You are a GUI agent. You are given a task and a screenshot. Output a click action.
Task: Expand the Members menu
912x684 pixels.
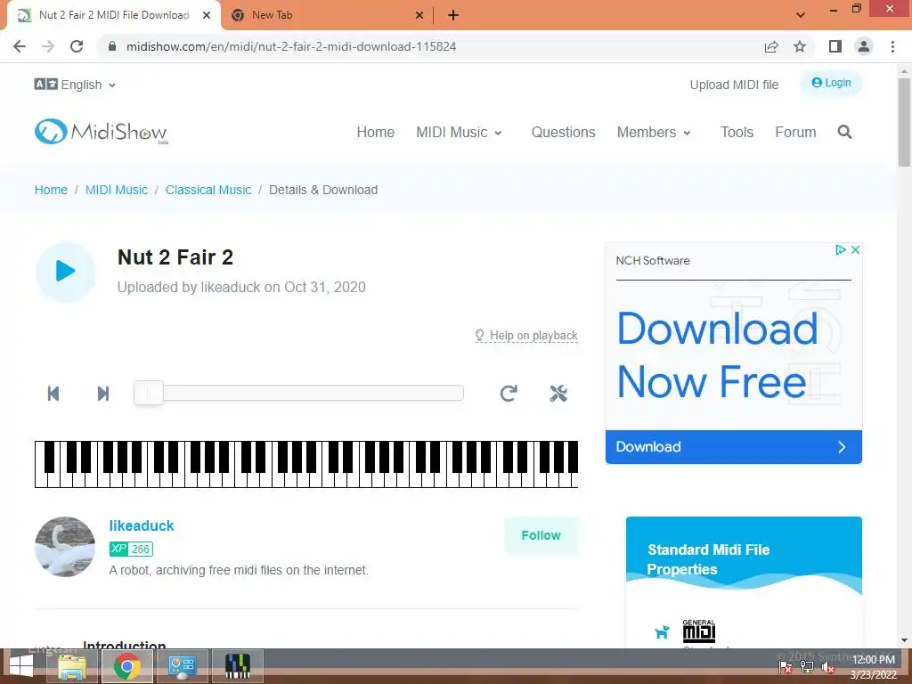(x=654, y=133)
